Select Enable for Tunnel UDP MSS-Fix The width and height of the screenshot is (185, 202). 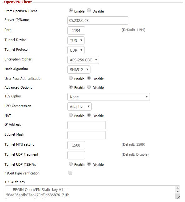[71, 164]
